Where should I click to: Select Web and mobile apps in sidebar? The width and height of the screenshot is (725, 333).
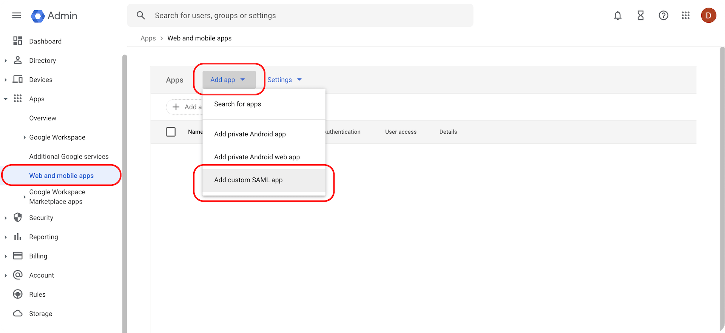click(61, 176)
